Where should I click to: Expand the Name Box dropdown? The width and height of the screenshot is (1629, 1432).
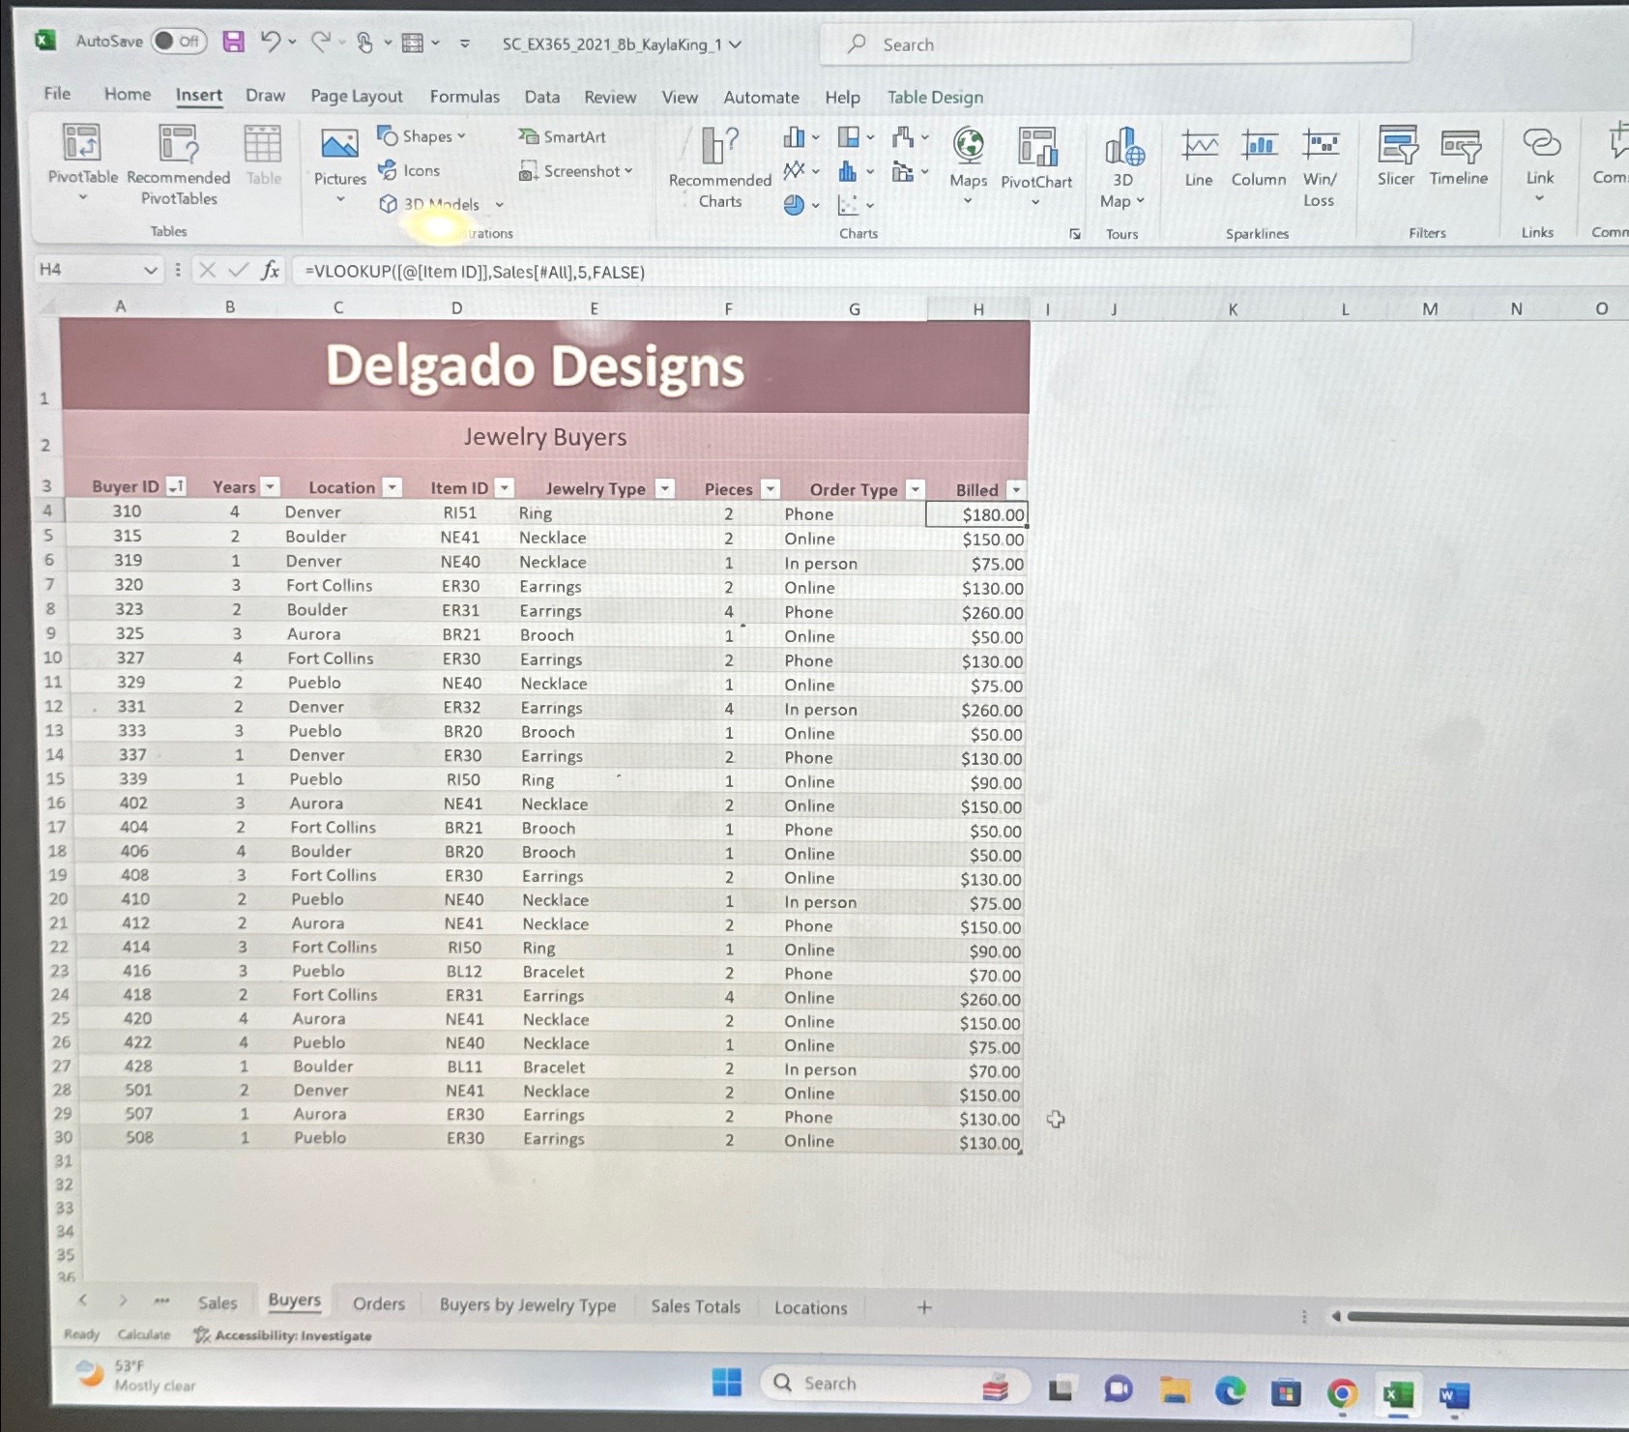[x=150, y=270]
